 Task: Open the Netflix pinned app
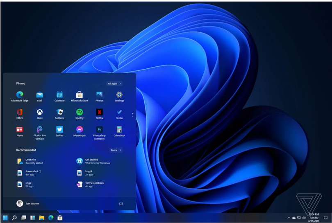(x=99, y=112)
